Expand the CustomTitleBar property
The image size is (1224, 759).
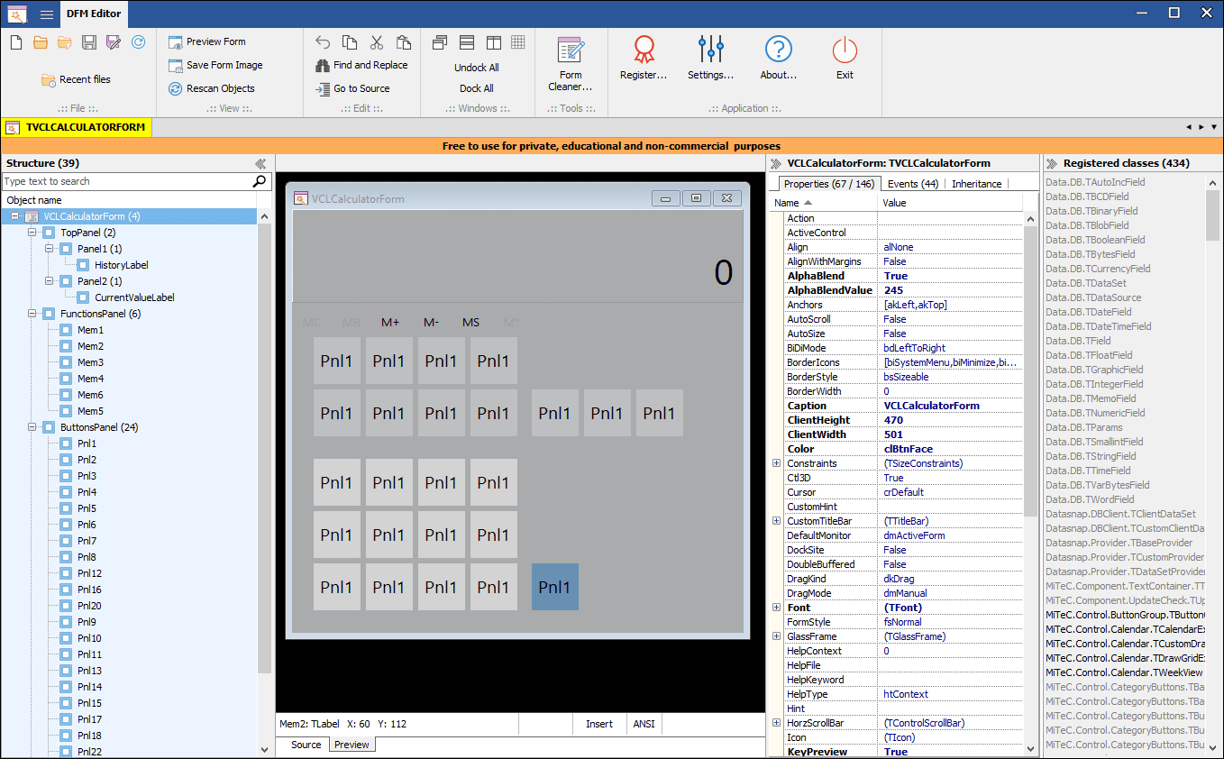(777, 521)
